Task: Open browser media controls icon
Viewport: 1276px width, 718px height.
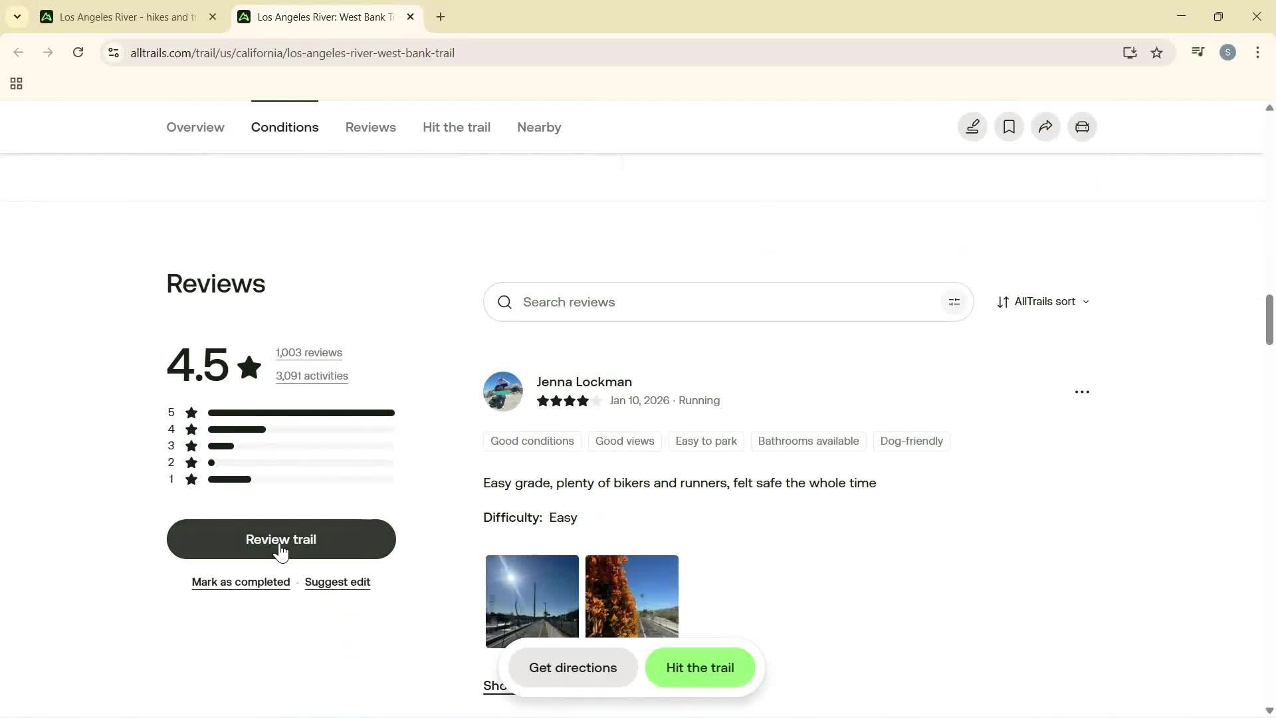Action: coord(1197,52)
